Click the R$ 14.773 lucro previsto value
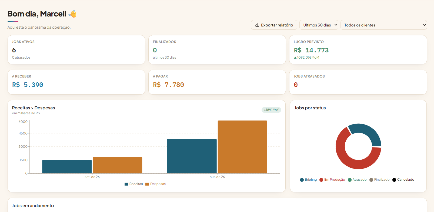 coord(311,50)
